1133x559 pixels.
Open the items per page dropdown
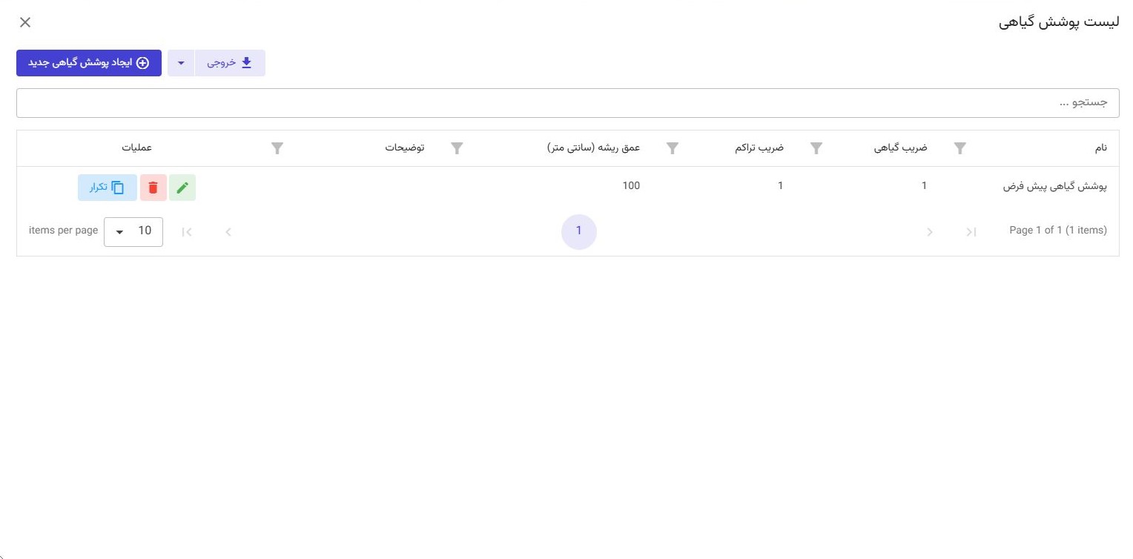133,231
